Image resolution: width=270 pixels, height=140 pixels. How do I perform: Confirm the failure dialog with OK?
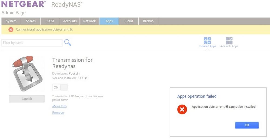(247, 125)
